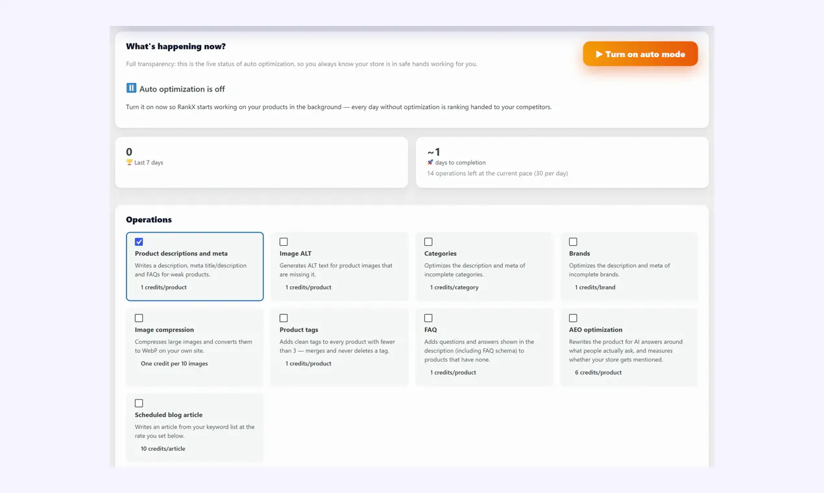Click the "Scheduled blog article" card title
The height and width of the screenshot is (493, 824).
point(169,415)
